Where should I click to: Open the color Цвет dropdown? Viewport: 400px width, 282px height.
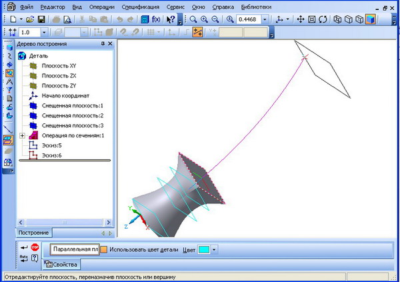[x=214, y=249]
